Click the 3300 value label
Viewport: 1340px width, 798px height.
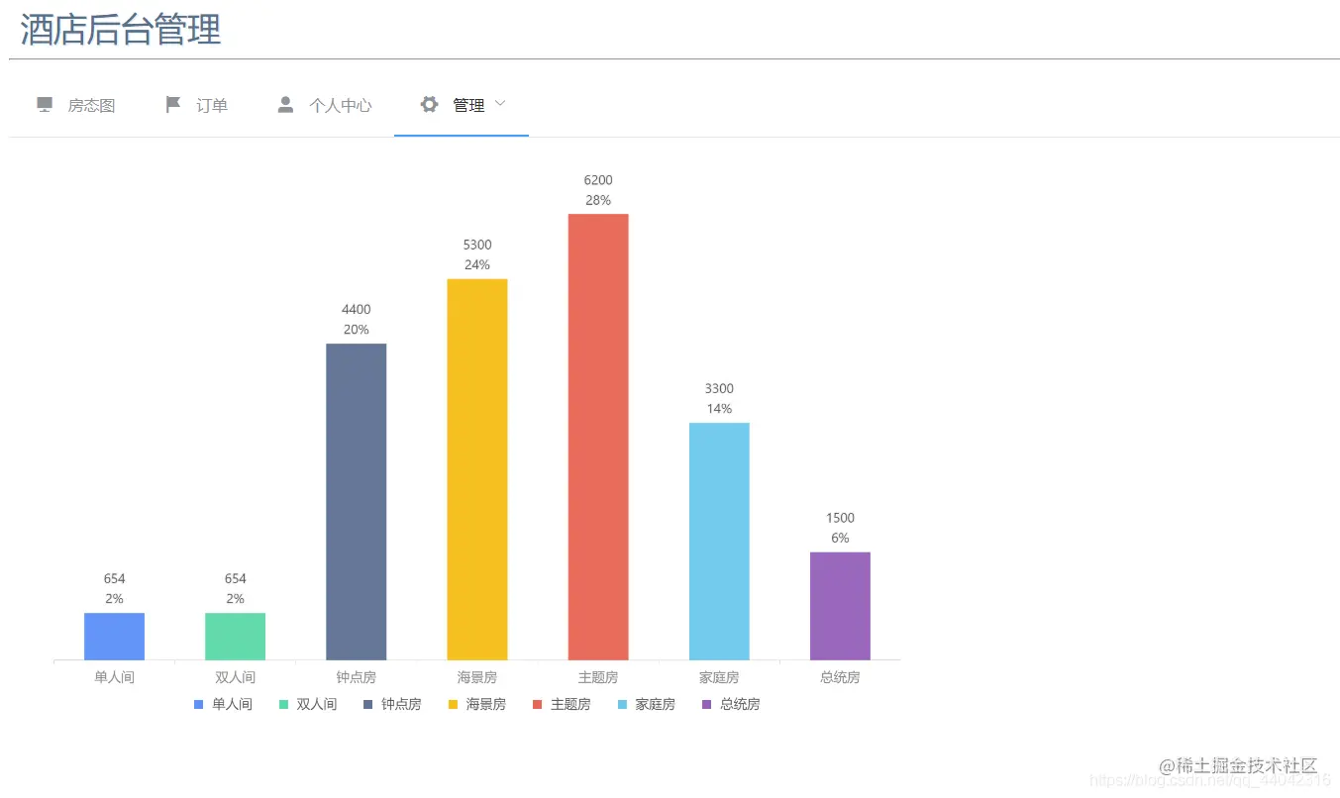click(x=719, y=389)
